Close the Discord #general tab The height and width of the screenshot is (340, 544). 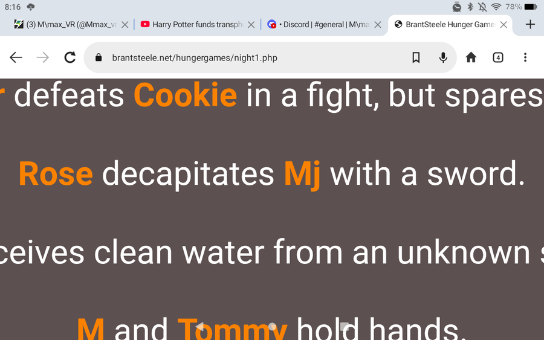pyautogui.click(x=378, y=25)
